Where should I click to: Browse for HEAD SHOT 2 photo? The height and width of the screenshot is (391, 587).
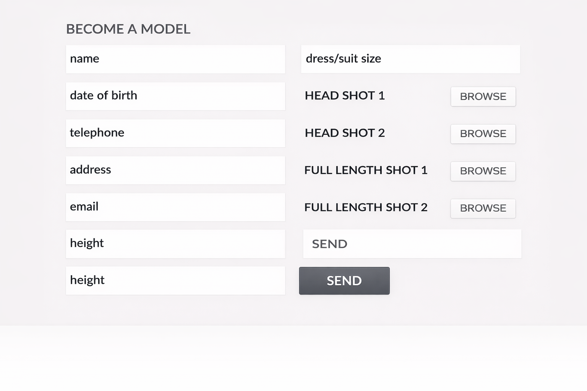pyautogui.click(x=483, y=134)
